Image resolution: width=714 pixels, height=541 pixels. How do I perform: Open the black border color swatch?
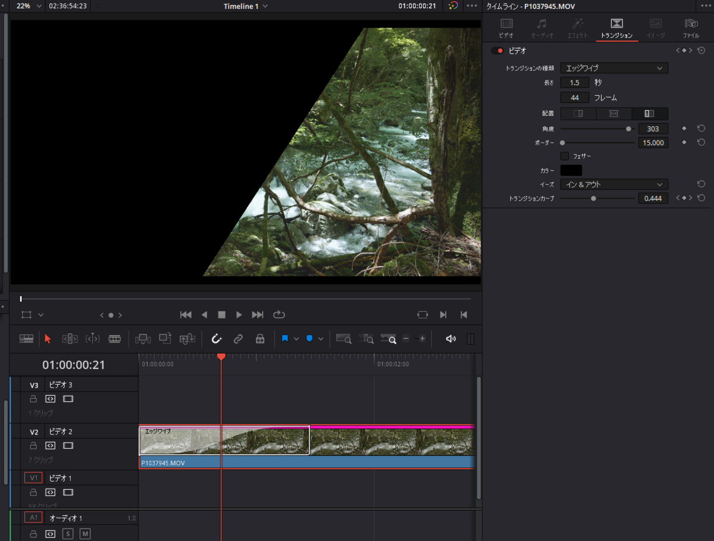point(571,170)
